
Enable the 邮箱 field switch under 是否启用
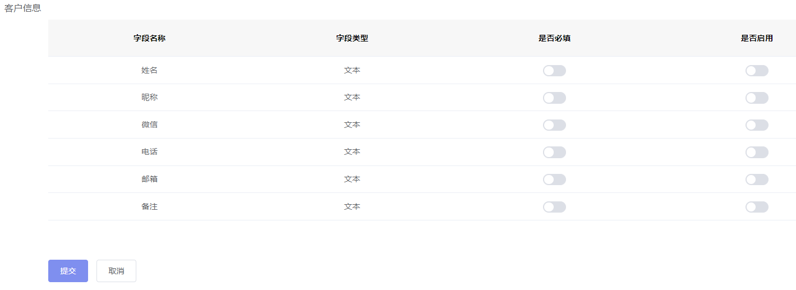[x=757, y=179]
